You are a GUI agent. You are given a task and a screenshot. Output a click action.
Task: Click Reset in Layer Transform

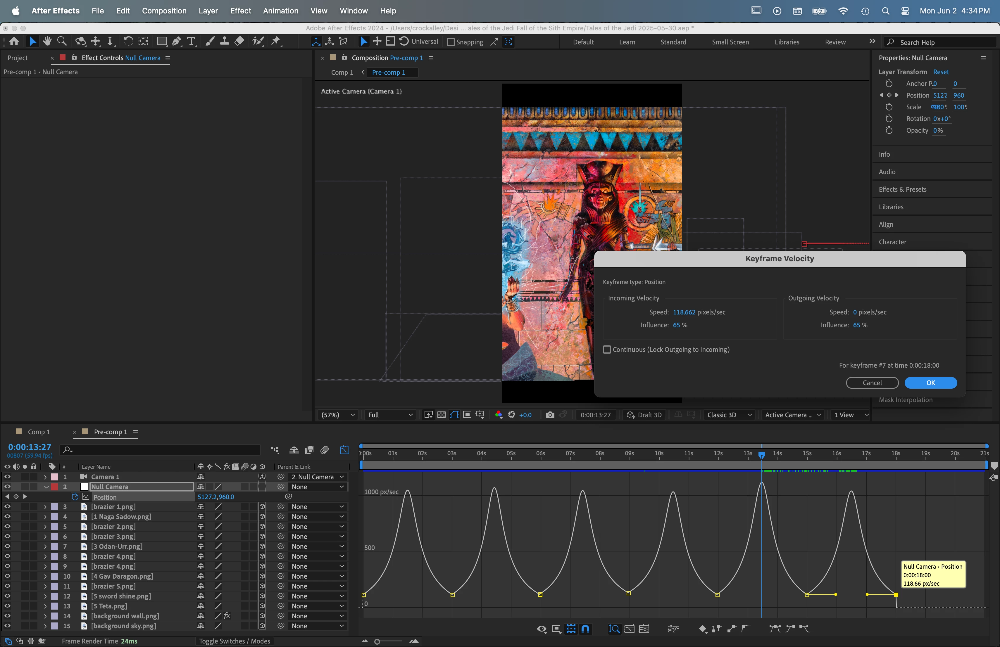(x=941, y=72)
